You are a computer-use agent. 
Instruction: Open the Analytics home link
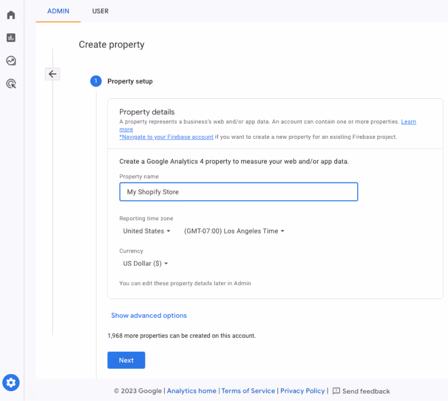click(191, 391)
